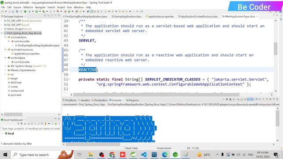Image resolution: width=283 pixels, height=159 pixels.
Task: Minimize the Package Explorer view
Action: 55,16
